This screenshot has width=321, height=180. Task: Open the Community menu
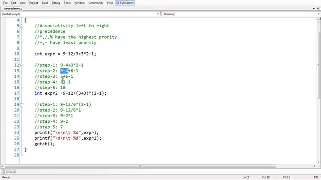[96, 3]
